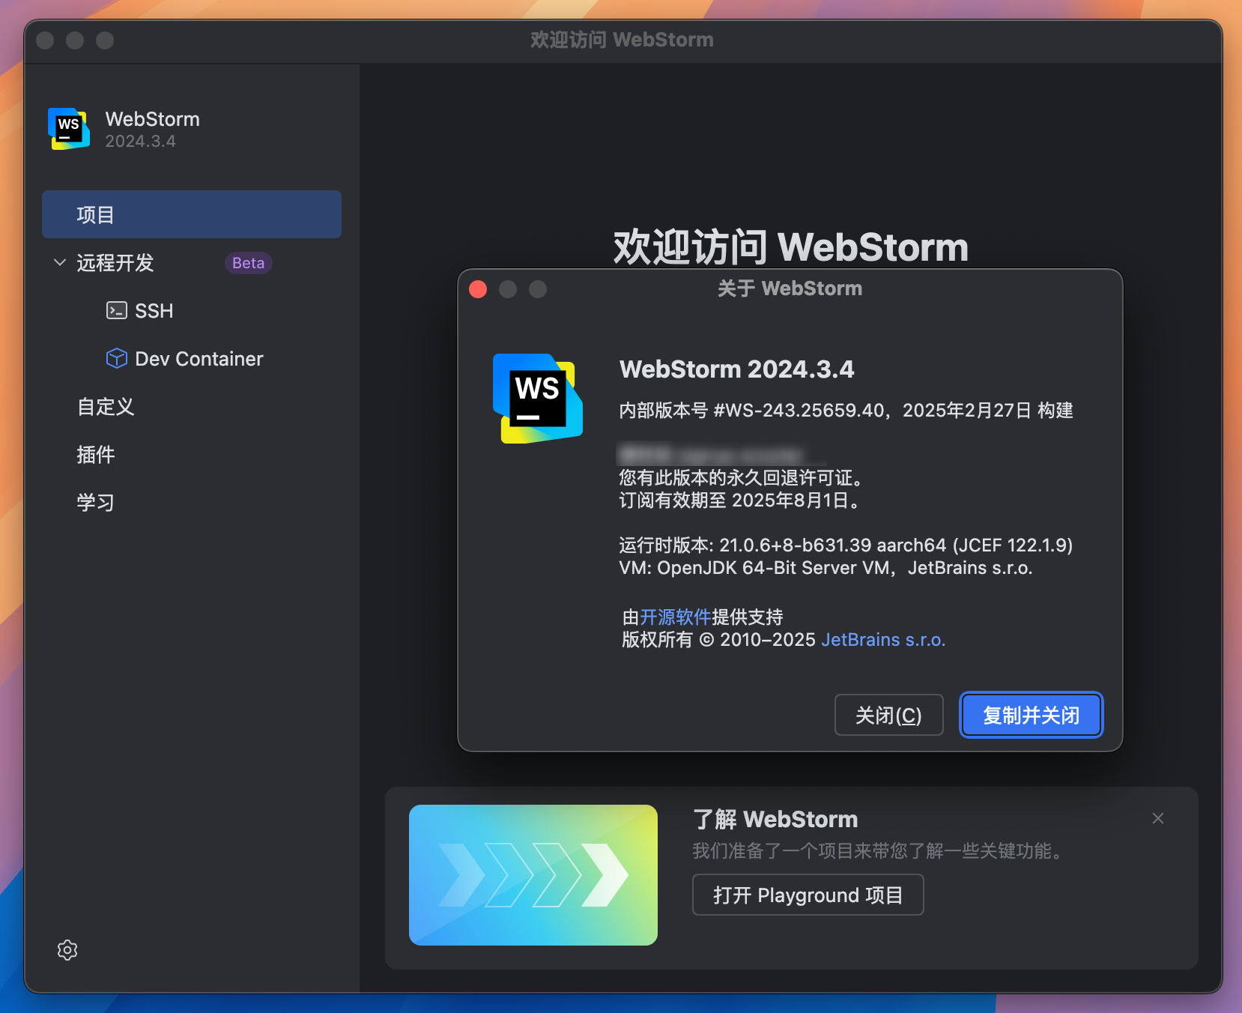Click the WebStorm logo in the sidebar

[x=69, y=129]
